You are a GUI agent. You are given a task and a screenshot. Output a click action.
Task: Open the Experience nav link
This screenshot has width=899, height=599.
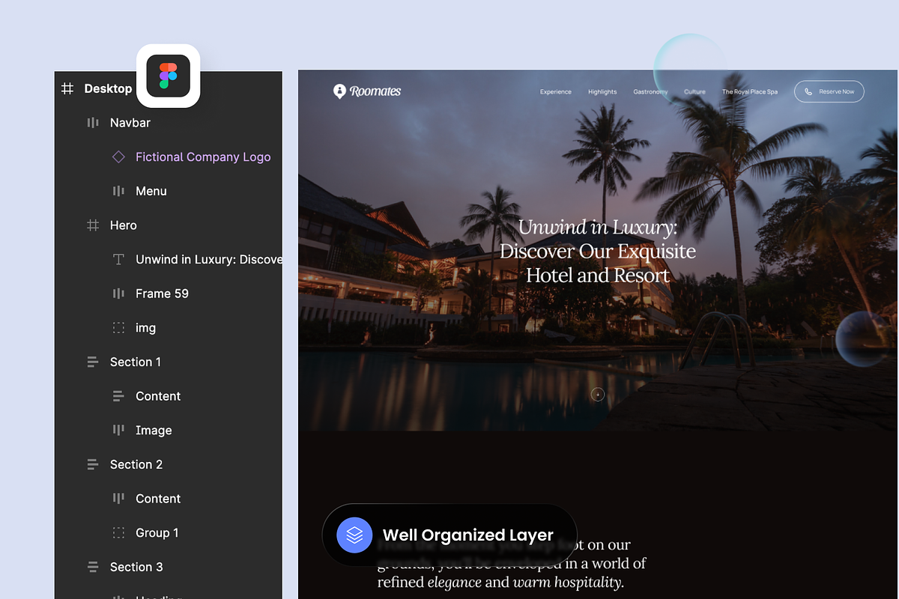pyautogui.click(x=556, y=92)
